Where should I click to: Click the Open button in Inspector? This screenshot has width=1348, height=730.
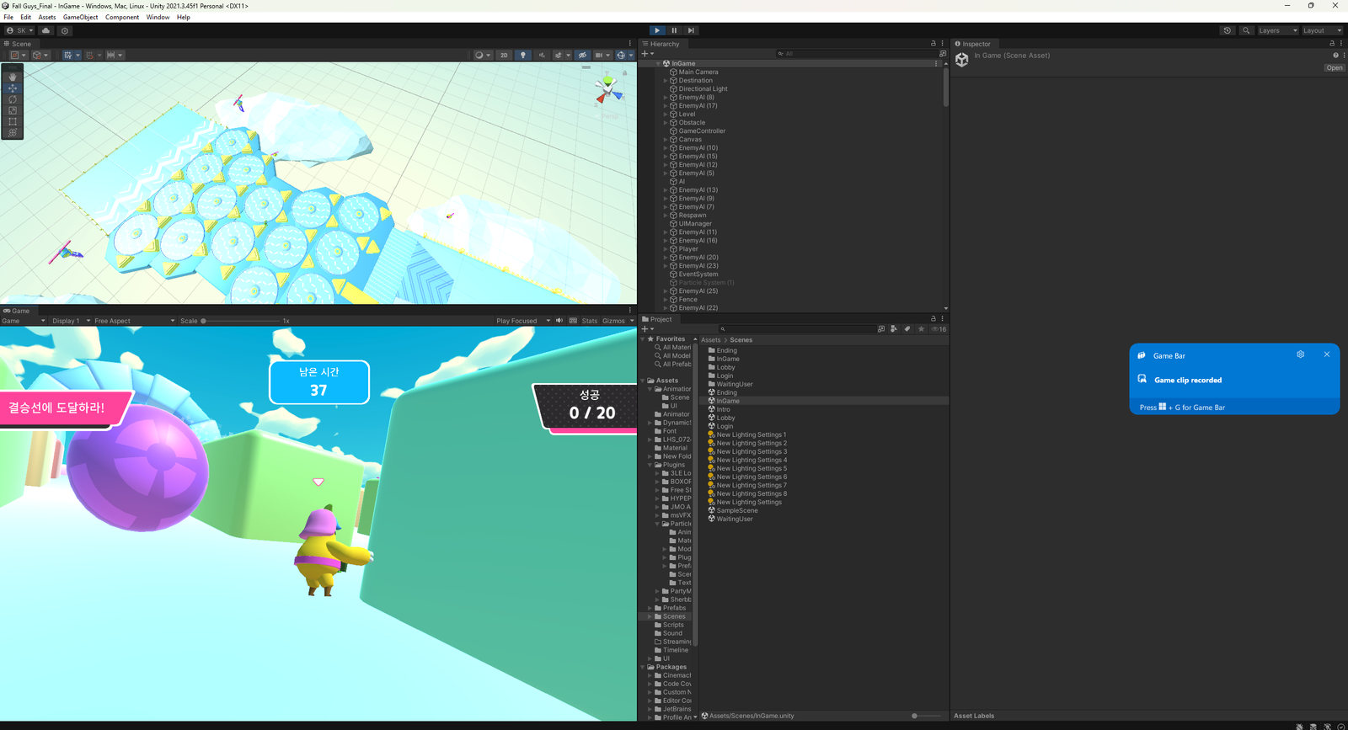pyautogui.click(x=1335, y=68)
